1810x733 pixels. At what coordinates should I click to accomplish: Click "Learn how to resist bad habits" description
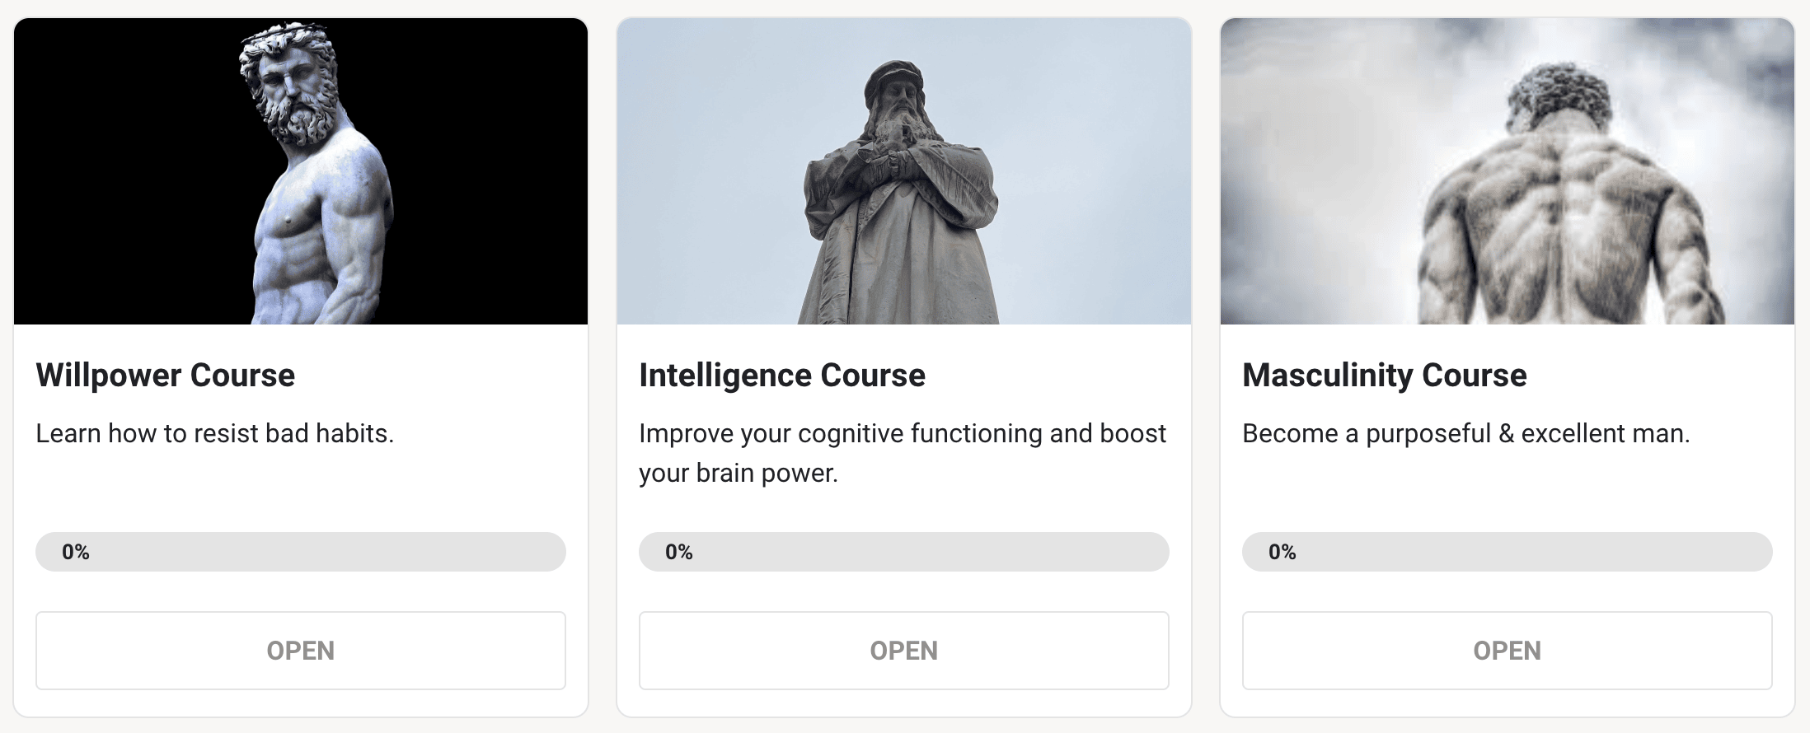[x=214, y=433]
